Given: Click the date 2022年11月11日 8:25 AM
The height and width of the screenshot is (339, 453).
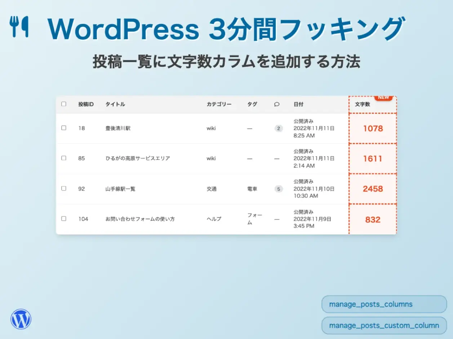Looking at the screenshot, I should 314,132.
